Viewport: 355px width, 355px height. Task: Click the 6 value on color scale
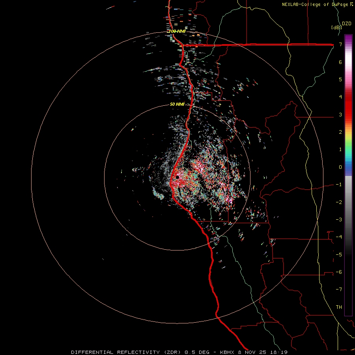click(340, 62)
